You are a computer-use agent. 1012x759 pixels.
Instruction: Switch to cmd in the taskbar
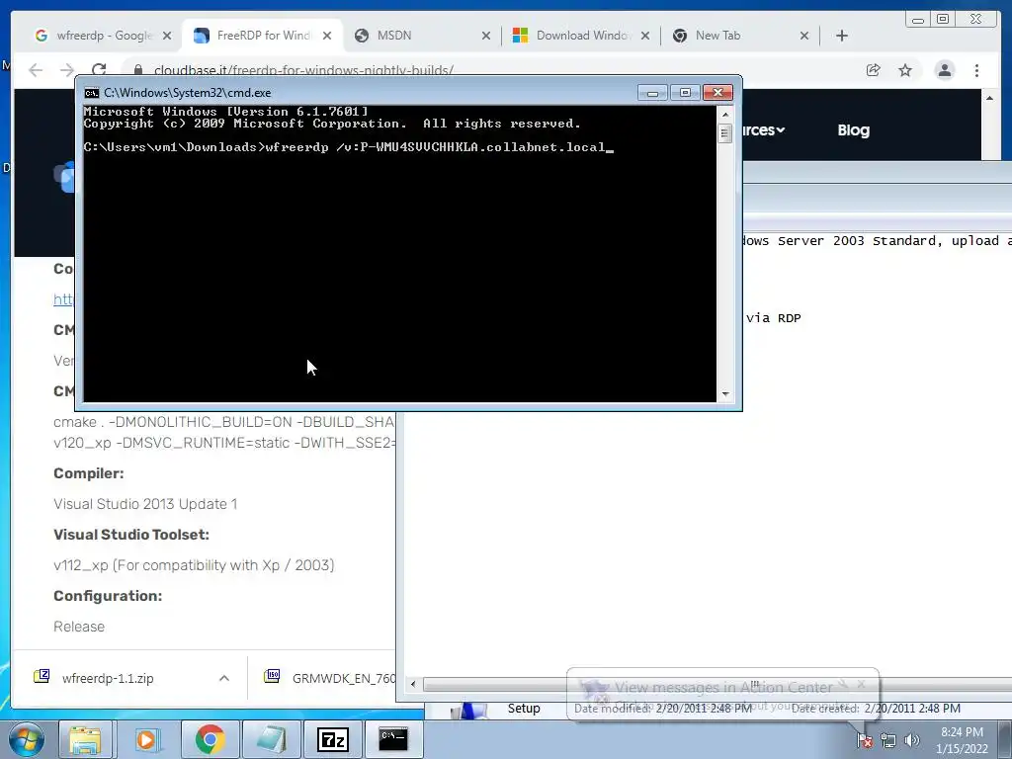point(393,739)
